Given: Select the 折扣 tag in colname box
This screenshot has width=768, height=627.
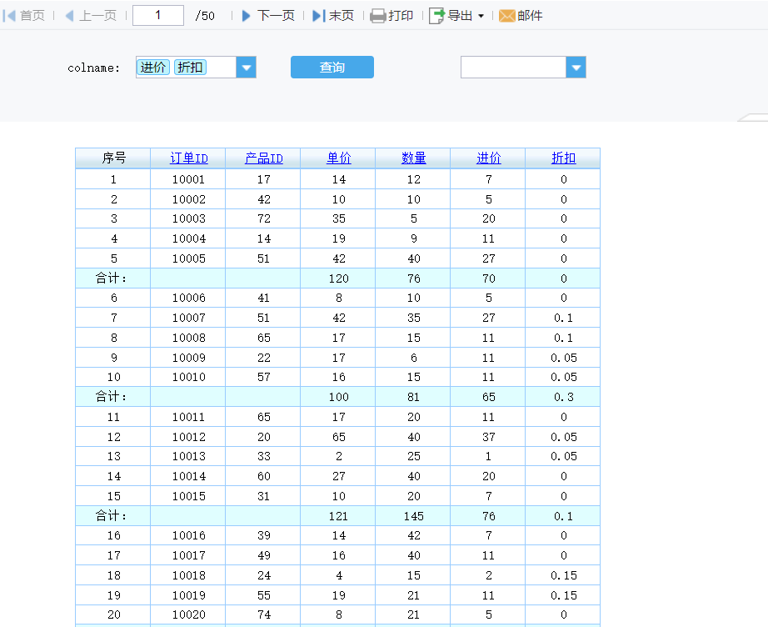Looking at the screenshot, I should point(190,68).
